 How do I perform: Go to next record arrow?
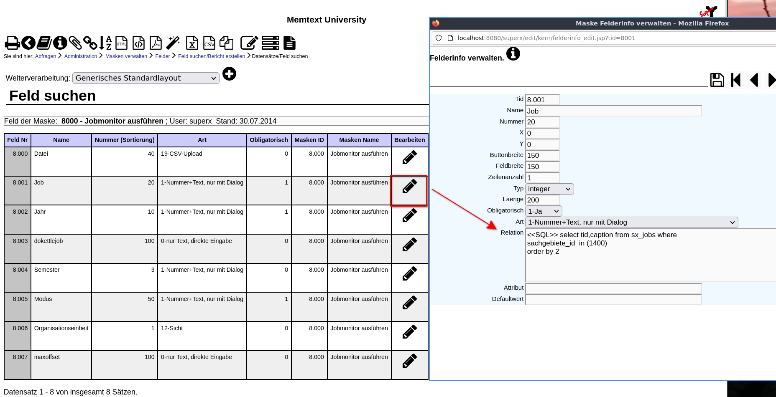tap(772, 80)
